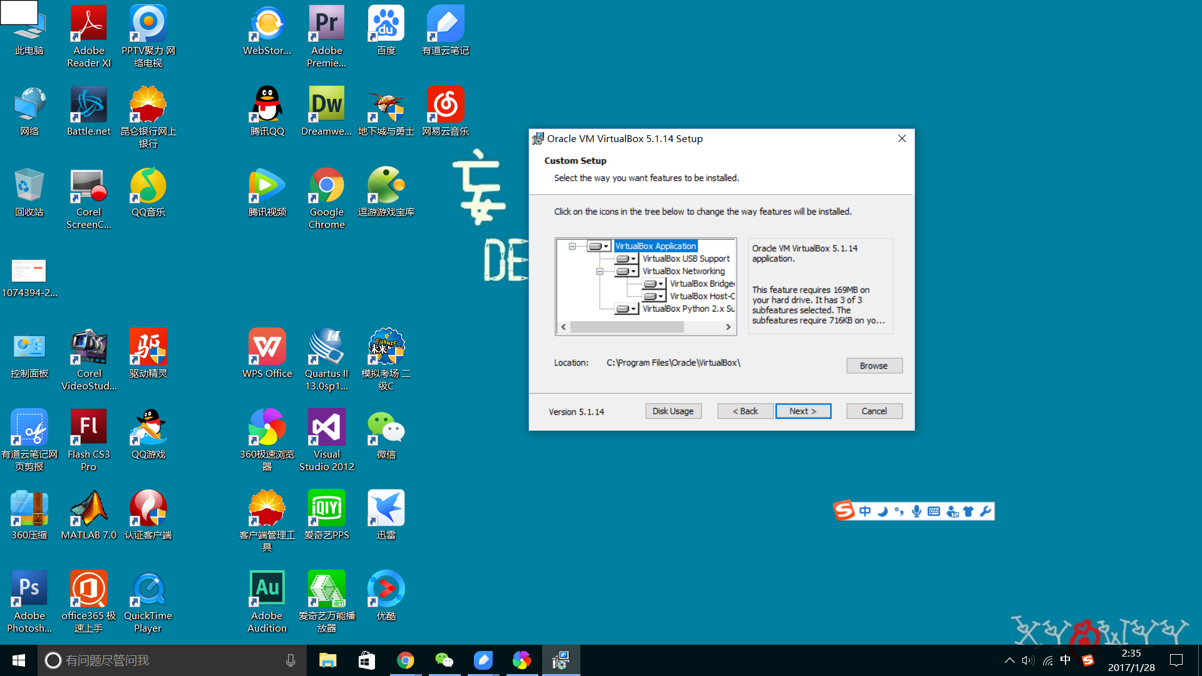This screenshot has height=676, width=1202.
Task: Select the Adobe Premiere desktop icon
Action: (327, 36)
